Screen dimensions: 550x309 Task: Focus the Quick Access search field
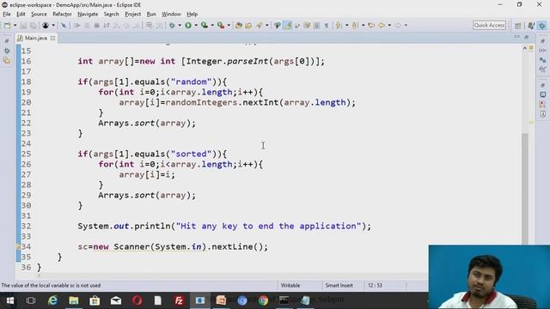(489, 25)
